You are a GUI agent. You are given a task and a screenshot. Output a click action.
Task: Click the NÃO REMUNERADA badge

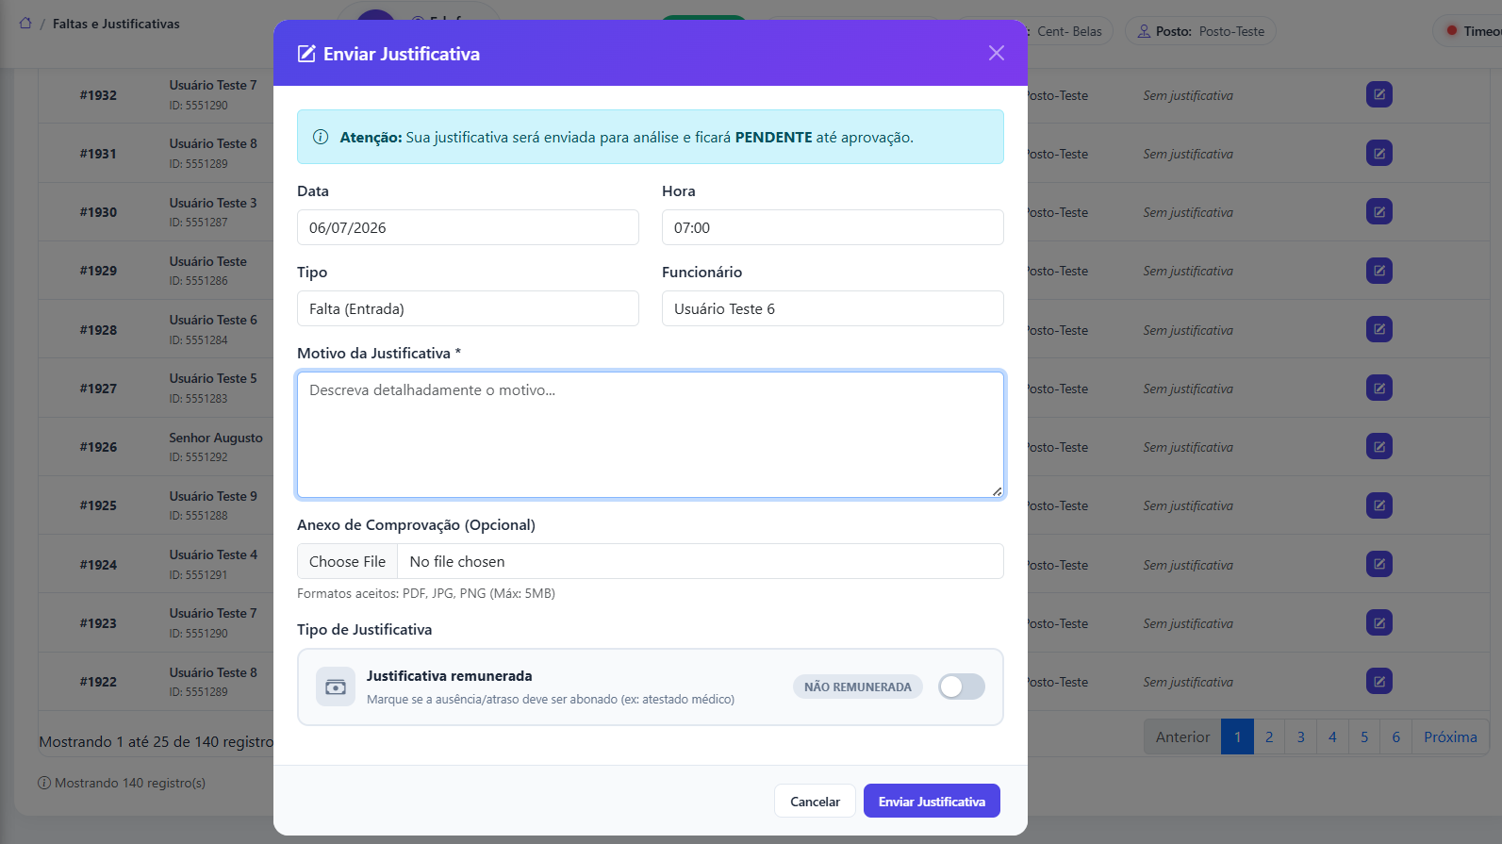(x=858, y=687)
